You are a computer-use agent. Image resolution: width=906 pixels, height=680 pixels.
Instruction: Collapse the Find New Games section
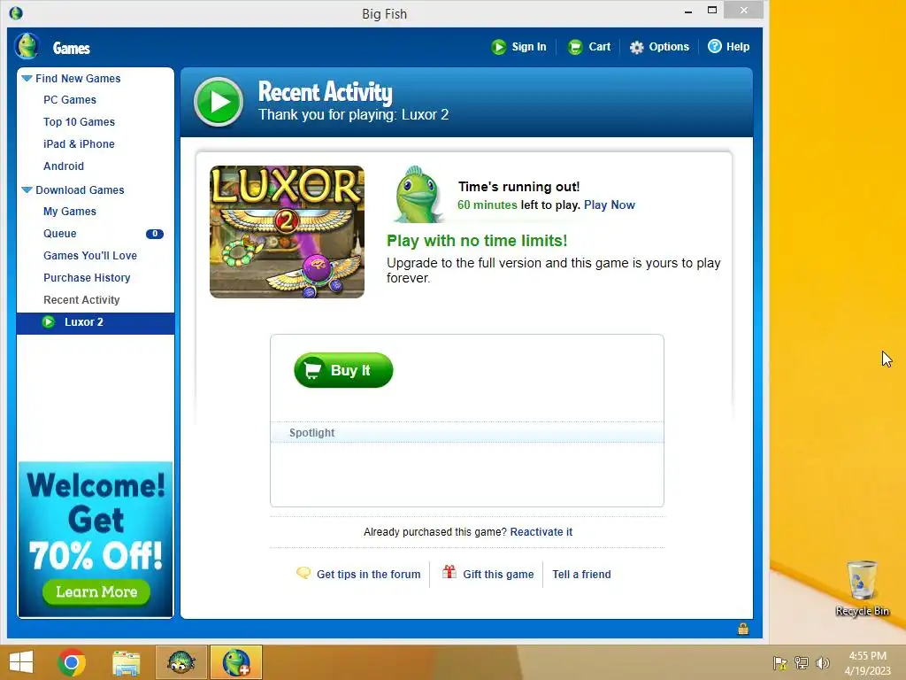27,78
